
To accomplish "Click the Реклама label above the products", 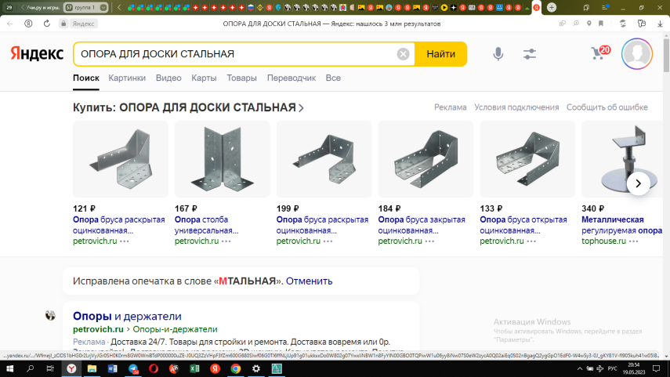I will 450,107.
